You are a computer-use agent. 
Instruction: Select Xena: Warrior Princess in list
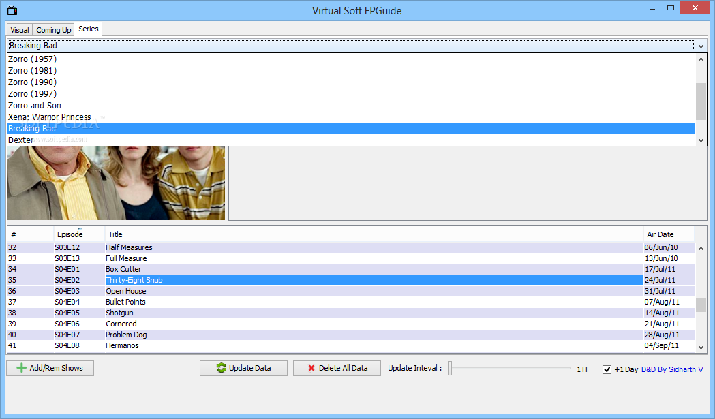351,117
